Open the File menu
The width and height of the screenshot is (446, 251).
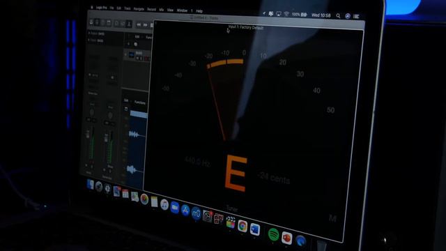tap(111, 8)
